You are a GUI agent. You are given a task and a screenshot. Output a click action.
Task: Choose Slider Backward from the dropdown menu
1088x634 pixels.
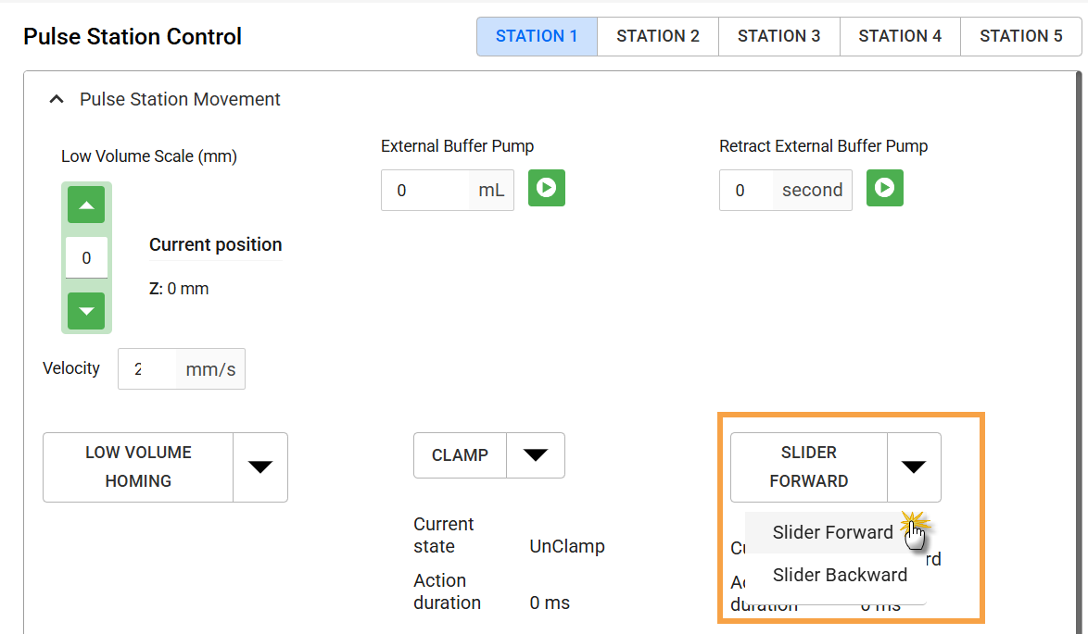(x=840, y=575)
